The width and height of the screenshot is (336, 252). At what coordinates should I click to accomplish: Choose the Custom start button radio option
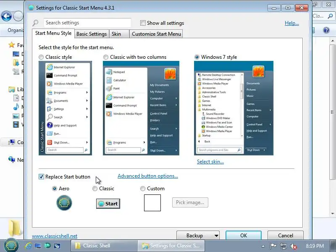click(142, 188)
